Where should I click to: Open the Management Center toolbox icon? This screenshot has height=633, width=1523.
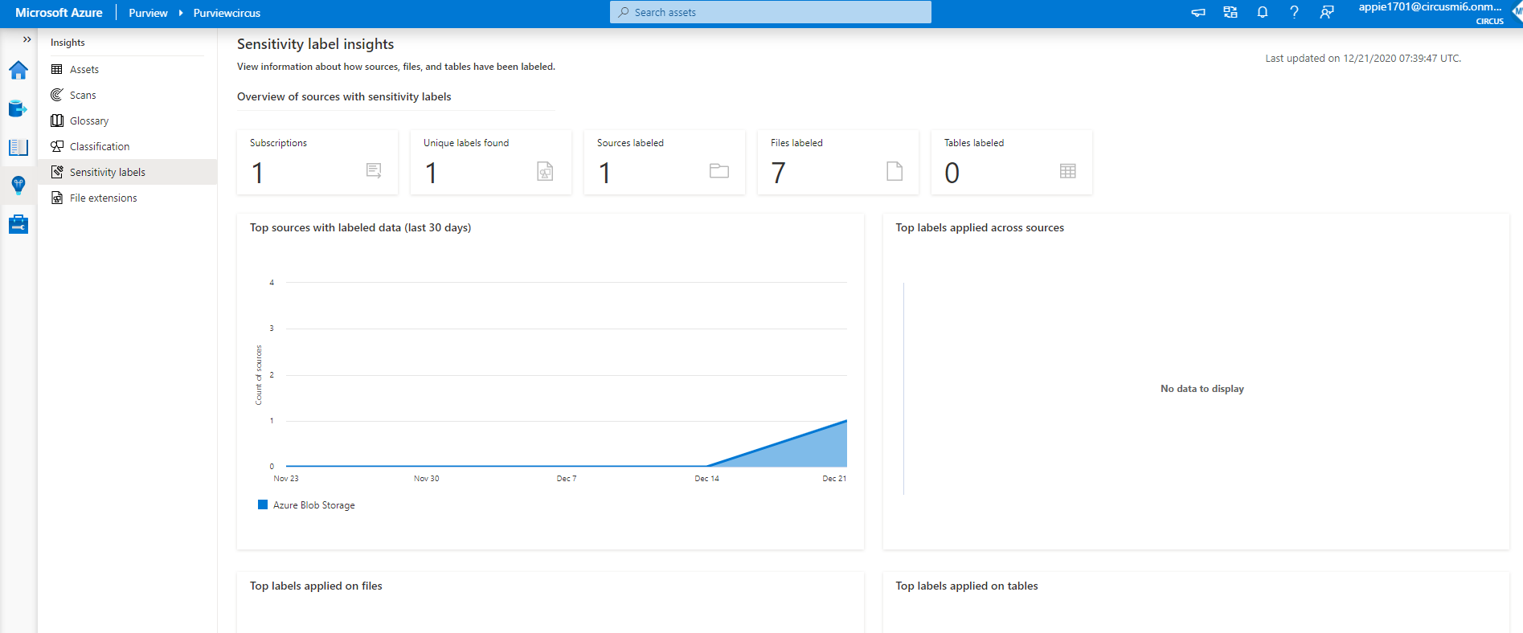[18, 224]
